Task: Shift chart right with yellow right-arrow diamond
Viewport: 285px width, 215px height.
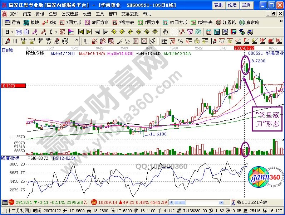Action: click(122, 32)
